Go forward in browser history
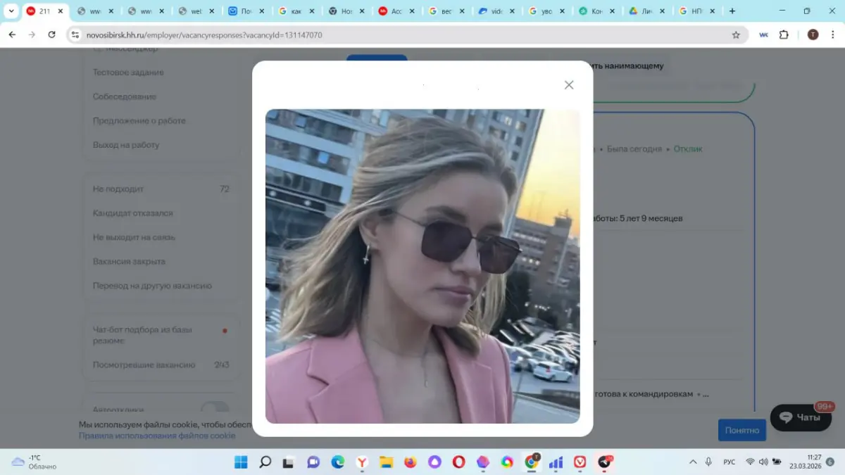This screenshot has height=475, width=845. (32, 34)
